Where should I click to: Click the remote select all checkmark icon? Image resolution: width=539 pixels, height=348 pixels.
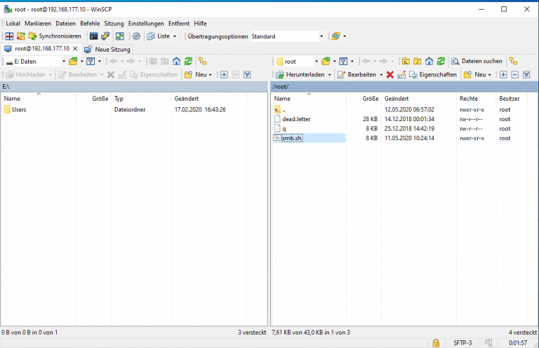[x=526, y=74]
